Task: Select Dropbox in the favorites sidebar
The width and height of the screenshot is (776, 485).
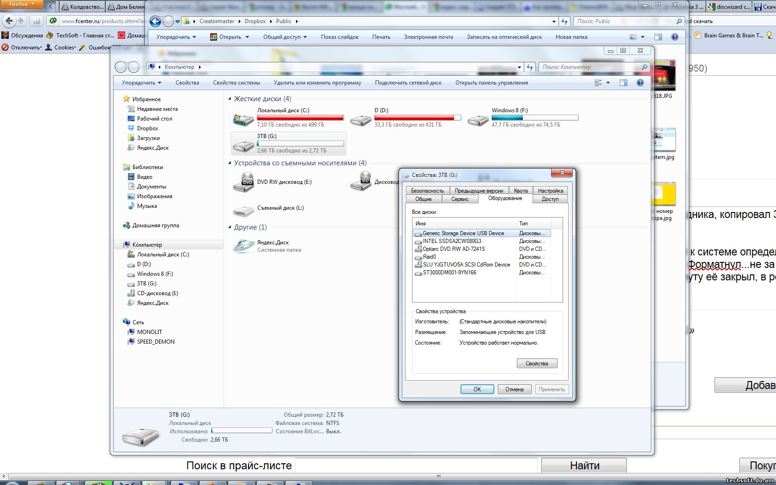Action: 147,128
